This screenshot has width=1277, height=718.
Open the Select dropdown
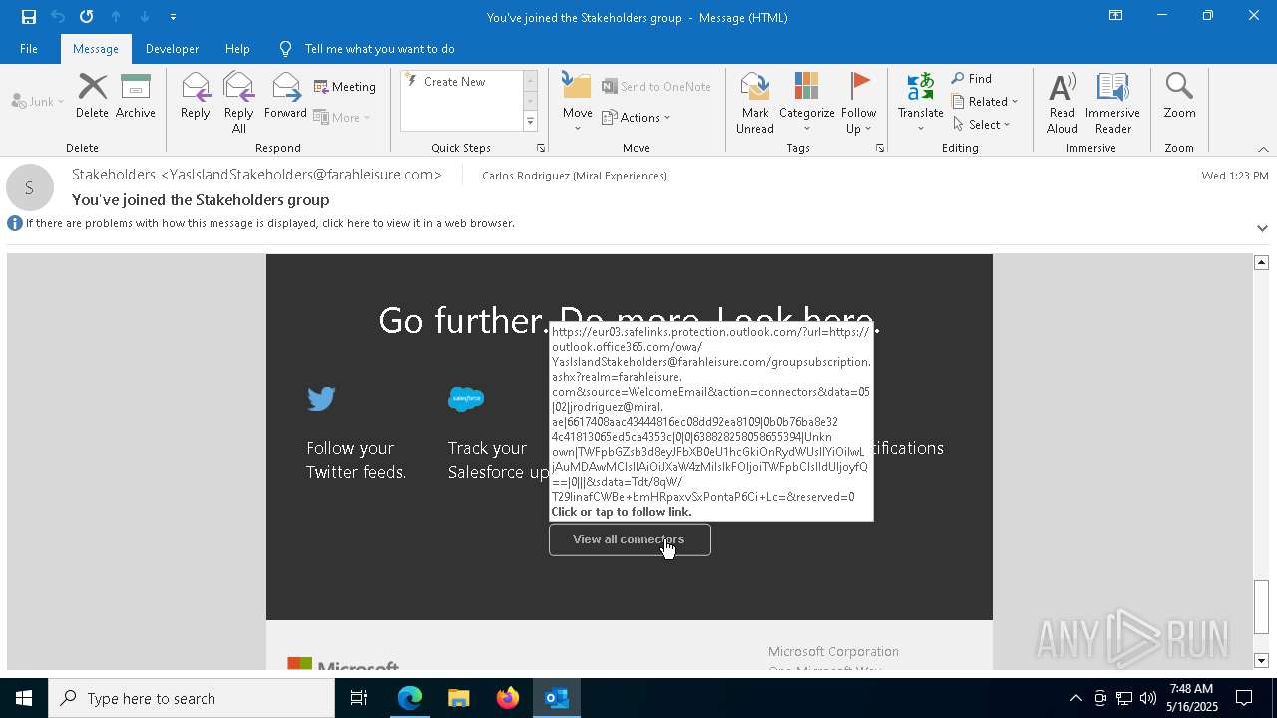coord(982,125)
